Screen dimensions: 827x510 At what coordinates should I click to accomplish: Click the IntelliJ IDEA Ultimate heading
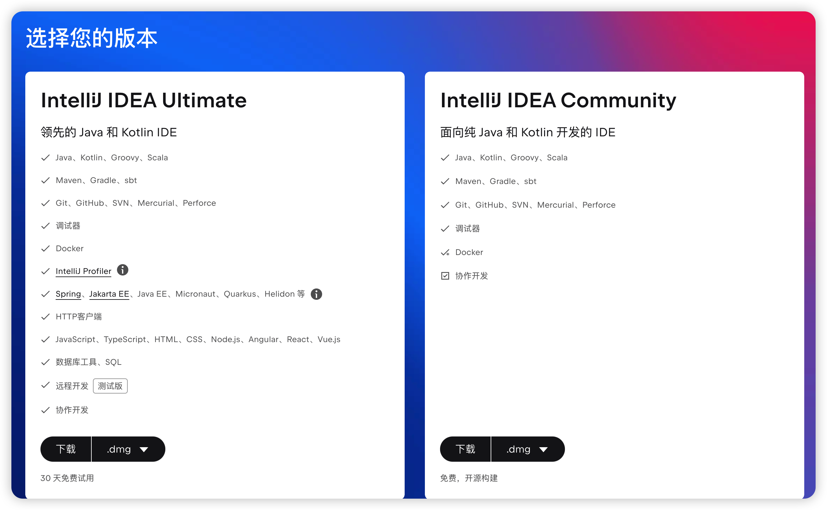(144, 100)
